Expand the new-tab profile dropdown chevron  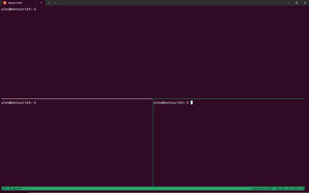(55, 3)
